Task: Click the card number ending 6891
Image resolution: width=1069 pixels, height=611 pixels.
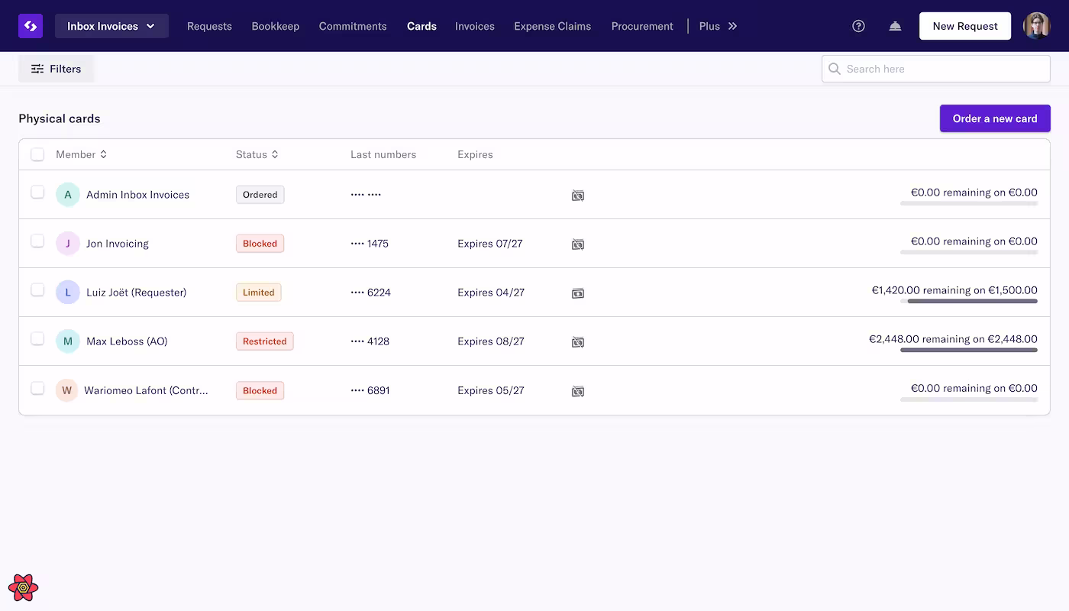Action: pos(370,390)
